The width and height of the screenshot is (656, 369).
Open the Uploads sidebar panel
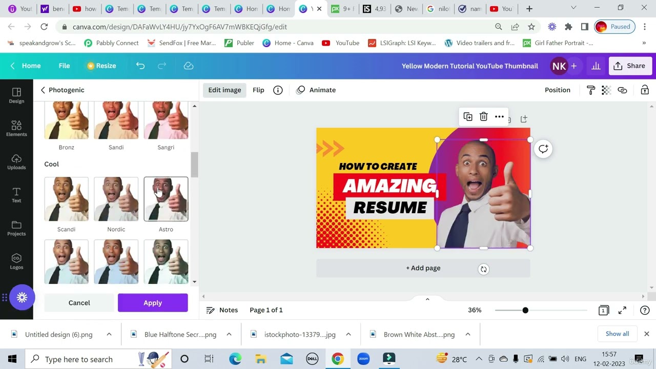[16, 162]
